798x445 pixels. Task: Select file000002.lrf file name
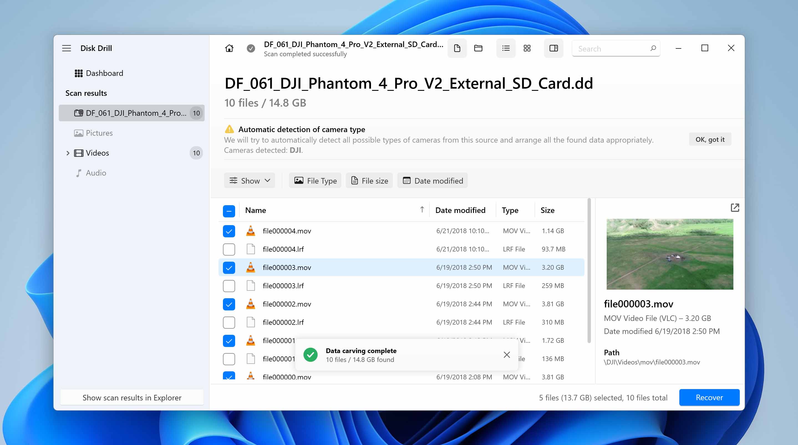pos(283,322)
